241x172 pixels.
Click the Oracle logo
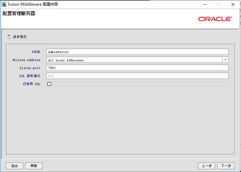click(215, 19)
